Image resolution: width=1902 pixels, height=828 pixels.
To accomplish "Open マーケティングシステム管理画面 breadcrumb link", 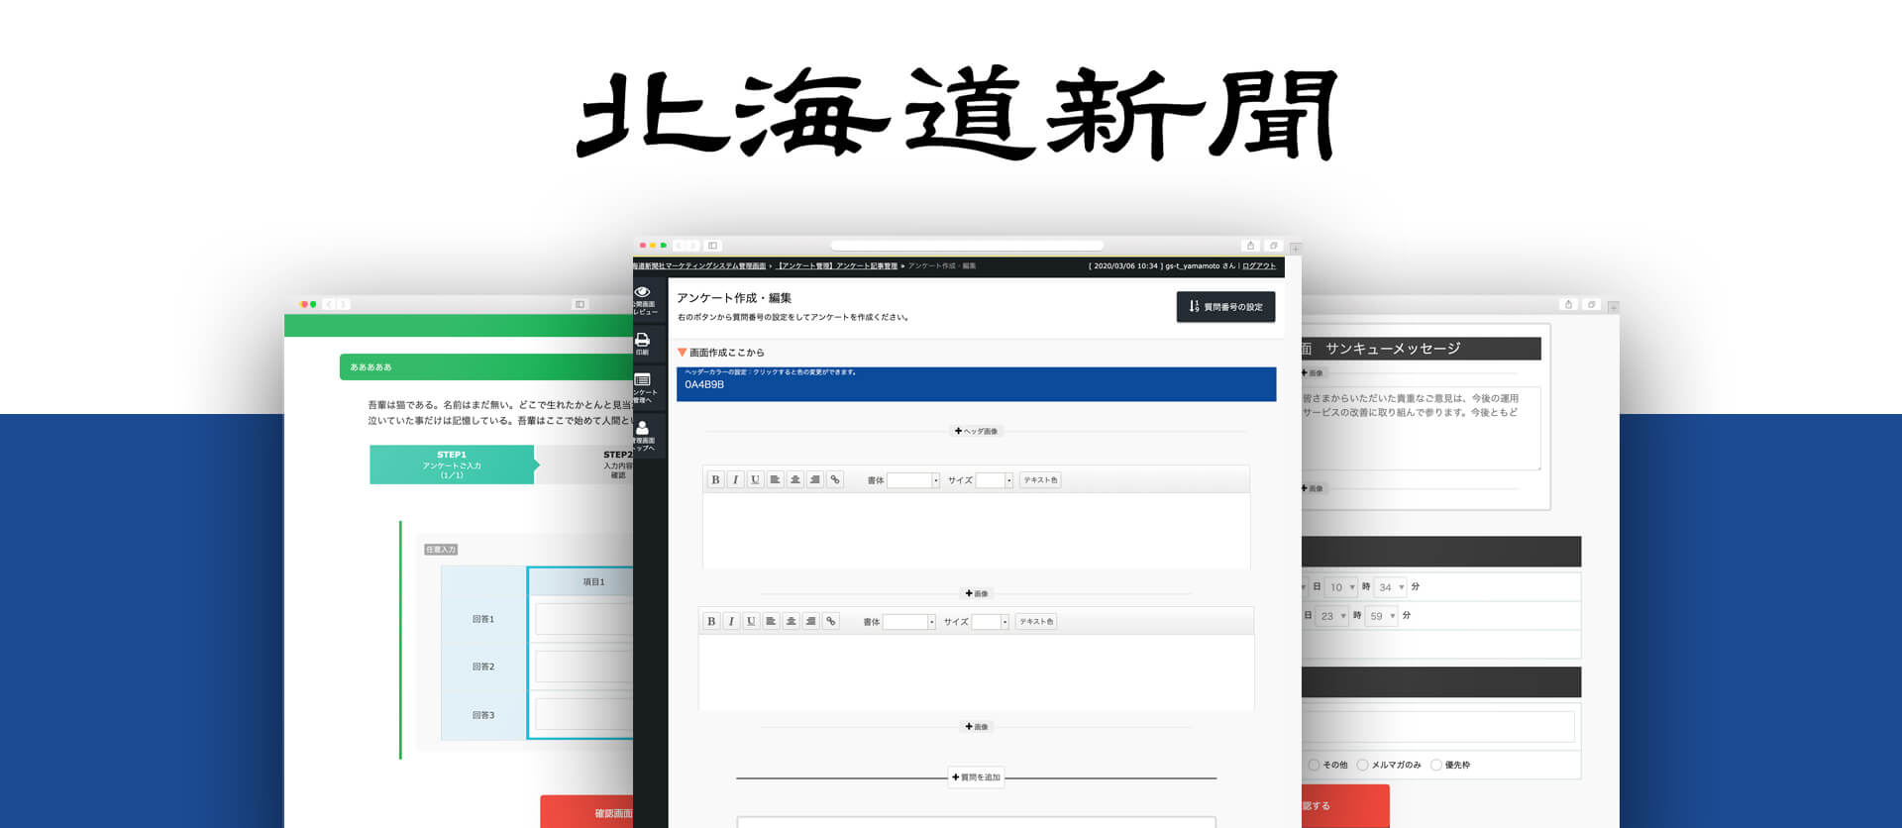I will tap(699, 266).
